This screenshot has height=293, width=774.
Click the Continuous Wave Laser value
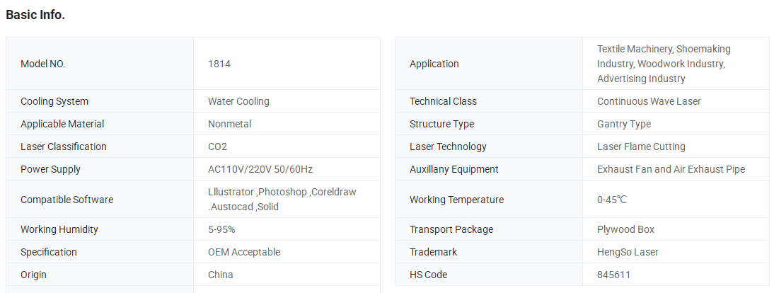pos(649,101)
